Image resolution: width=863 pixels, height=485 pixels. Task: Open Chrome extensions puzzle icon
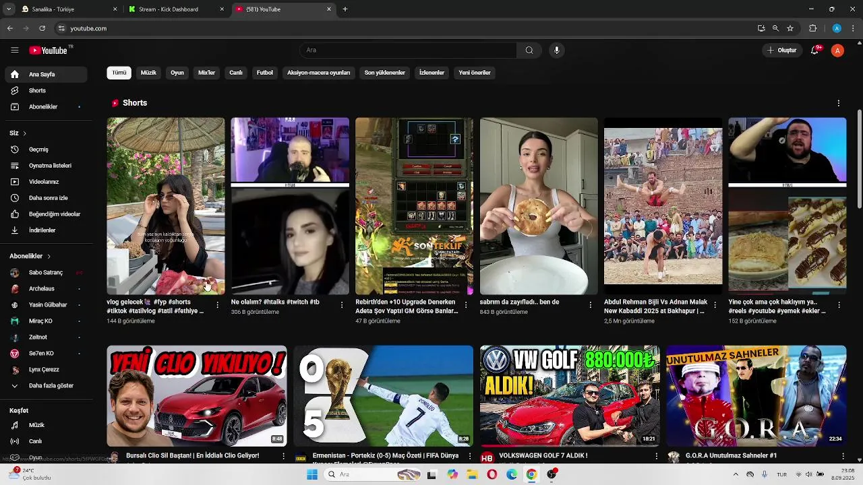point(813,28)
